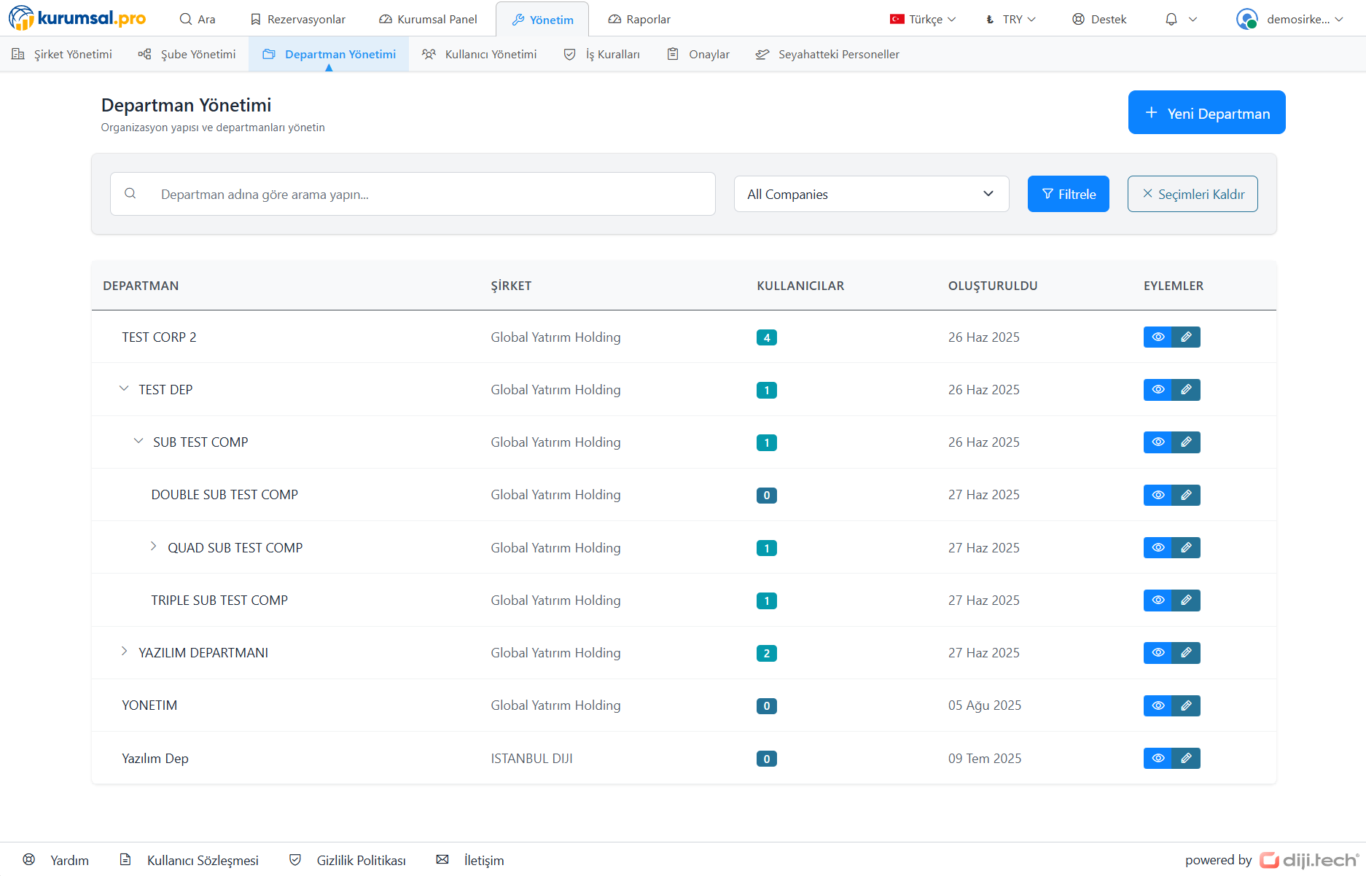View DOUBLE SUB TEST COMP details (eye icon)

click(x=1158, y=495)
